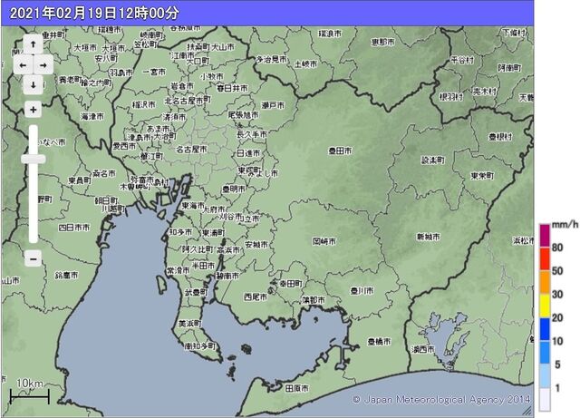The height and width of the screenshot is (418, 580).
Task: Click the 桑名市 label on the map
Action: pos(104,173)
